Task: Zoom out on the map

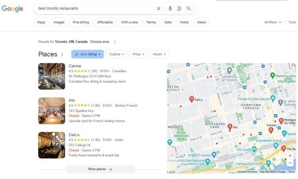Action: coord(290,163)
